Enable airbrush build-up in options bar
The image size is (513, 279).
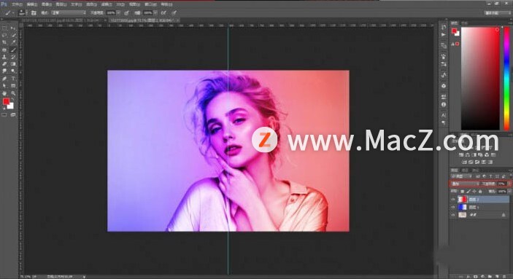[163, 12]
